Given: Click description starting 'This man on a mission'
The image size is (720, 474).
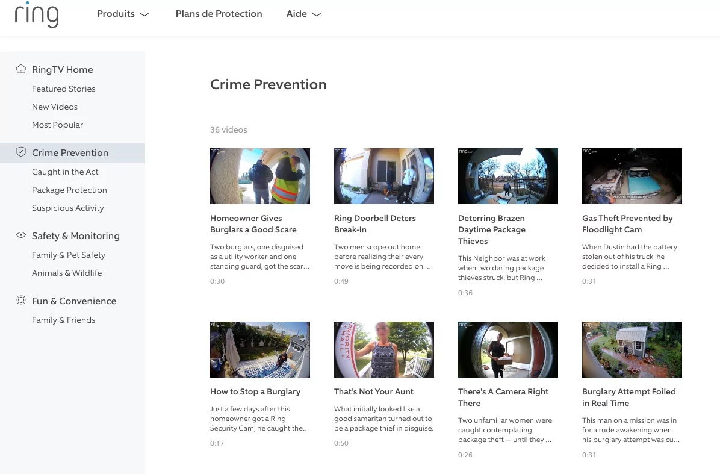Looking at the screenshot, I should (x=631, y=431).
